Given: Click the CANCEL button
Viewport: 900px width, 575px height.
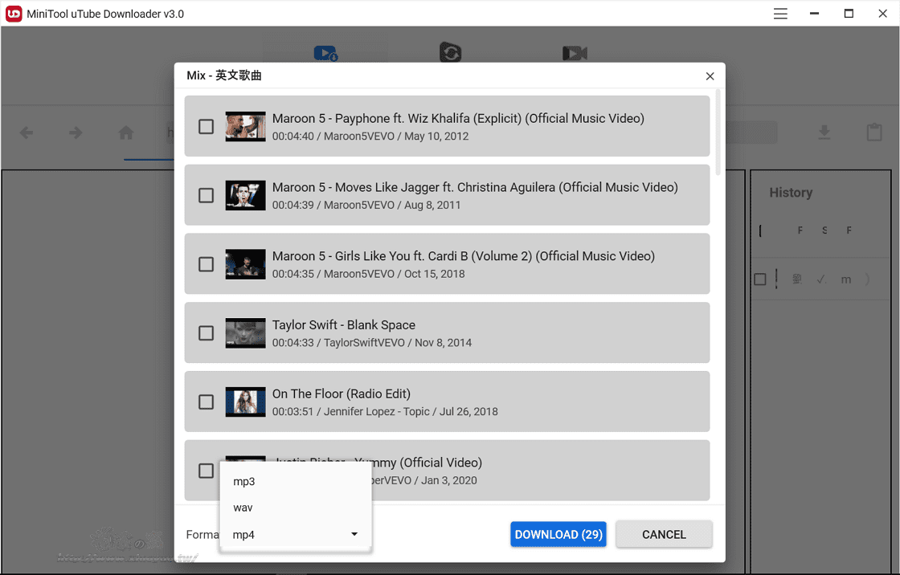Looking at the screenshot, I should [x=664, y=534].
